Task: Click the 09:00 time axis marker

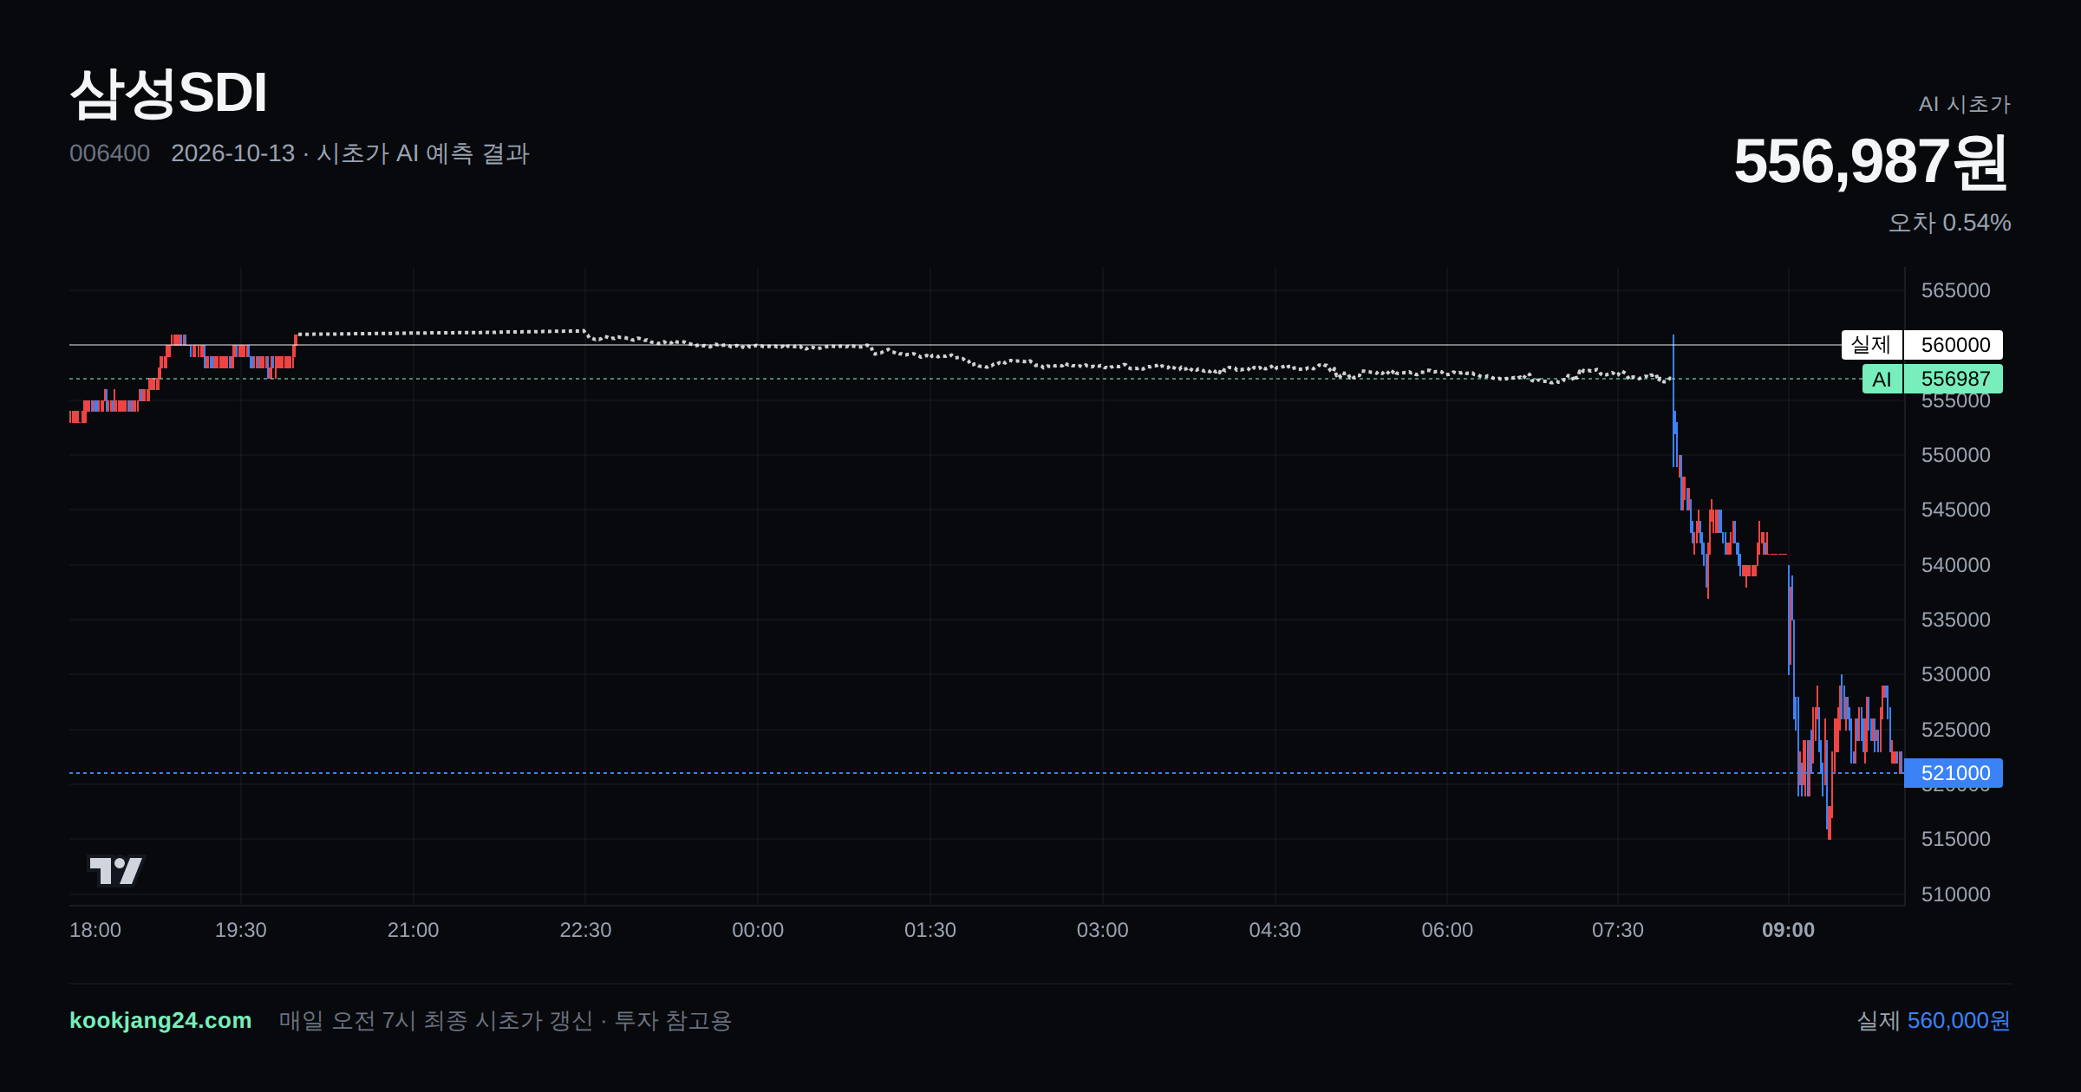Action: (1788, 930)
